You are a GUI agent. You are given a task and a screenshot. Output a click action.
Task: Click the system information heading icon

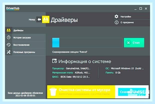54,61
